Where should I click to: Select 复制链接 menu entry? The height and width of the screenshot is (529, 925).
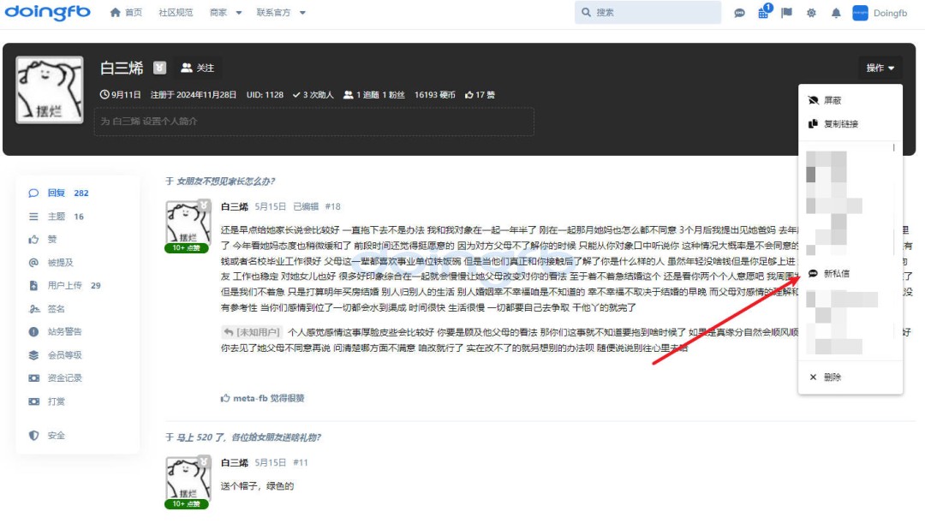(x=840, y=124)
